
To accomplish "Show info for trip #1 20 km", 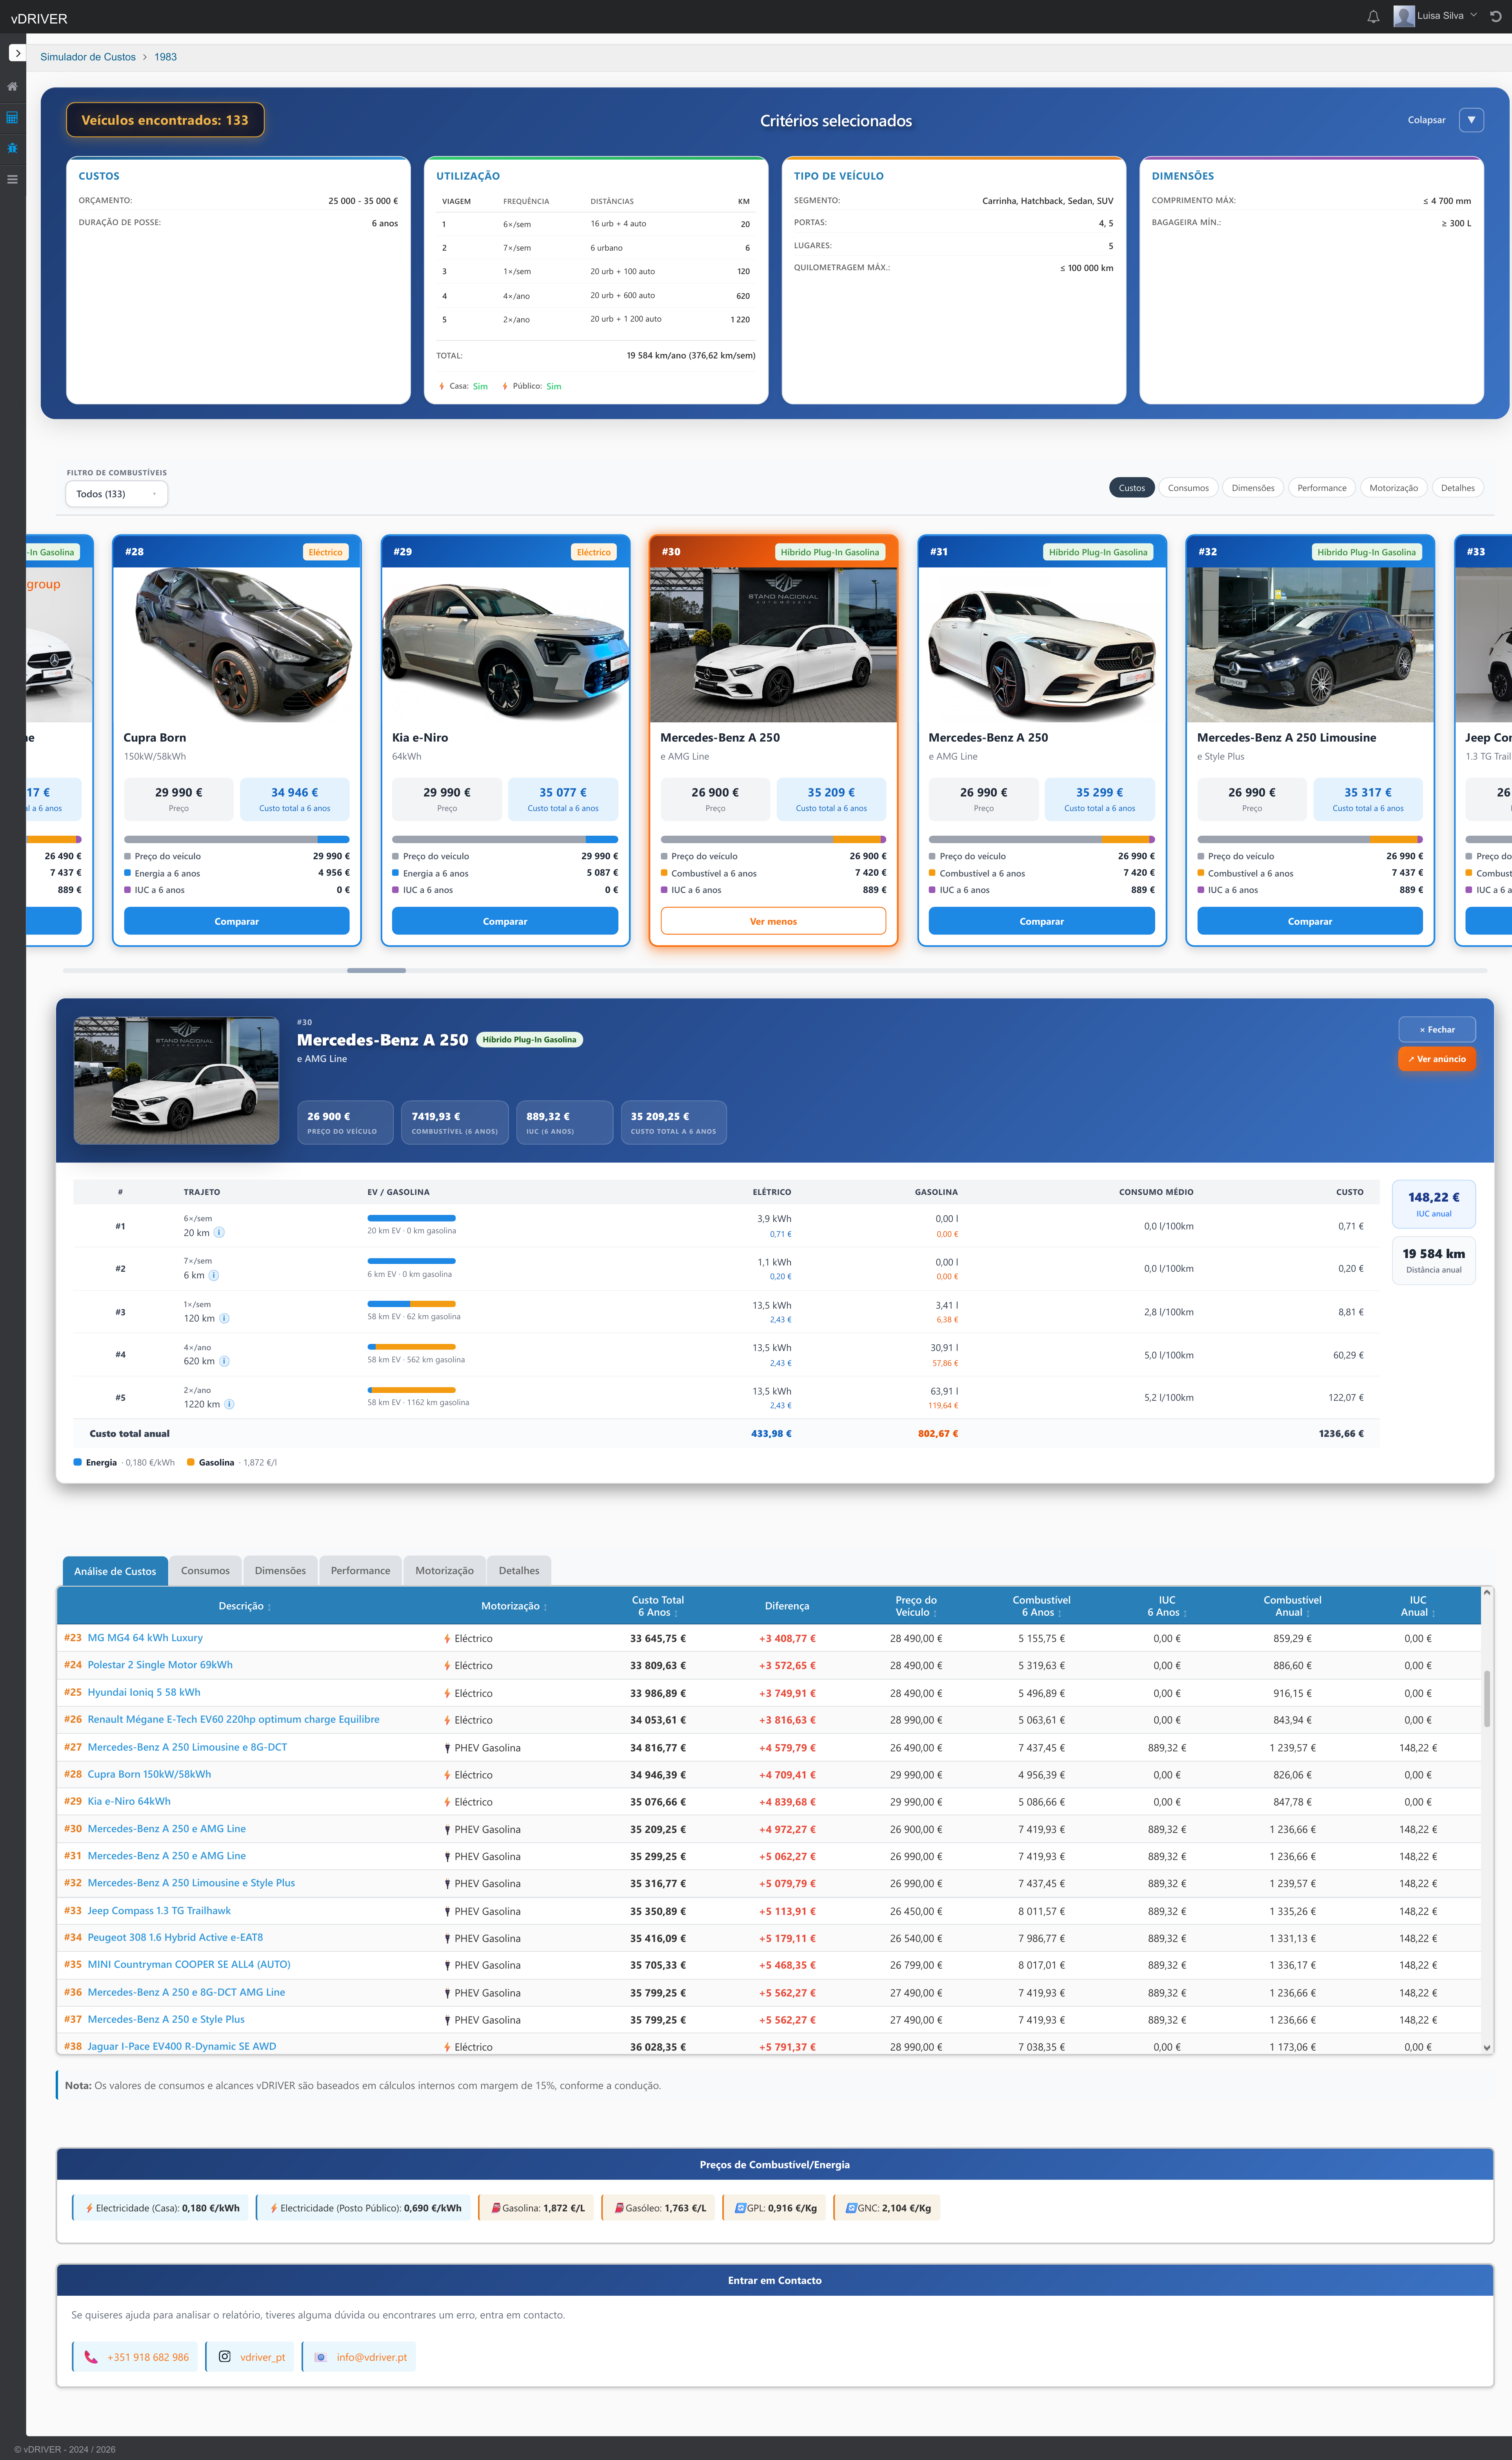I will tap(219, 1233).
